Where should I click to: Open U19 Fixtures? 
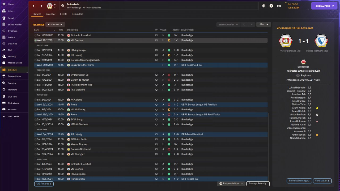(x=44, y=184)
